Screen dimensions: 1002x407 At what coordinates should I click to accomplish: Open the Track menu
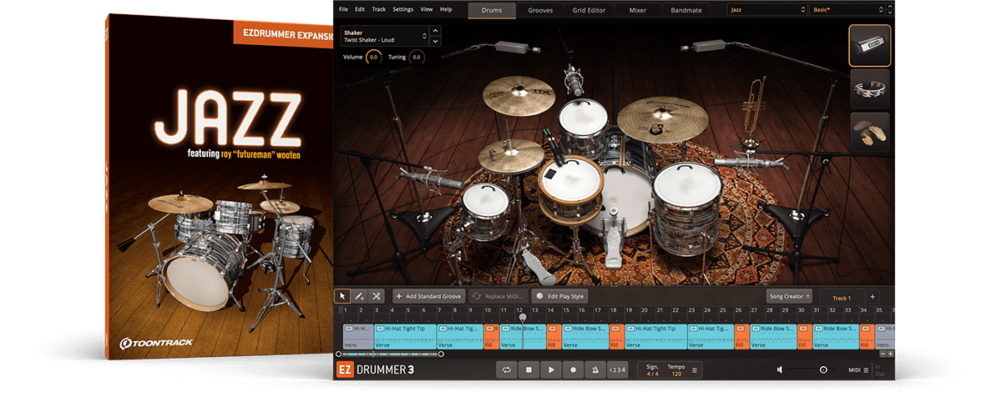pyautogui.click(x=379, y=9)
